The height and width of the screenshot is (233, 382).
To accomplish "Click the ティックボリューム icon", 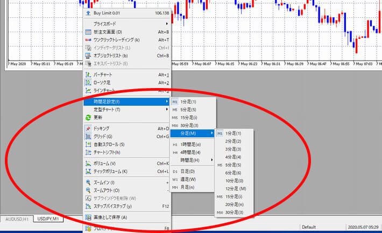I will (88, 171).
